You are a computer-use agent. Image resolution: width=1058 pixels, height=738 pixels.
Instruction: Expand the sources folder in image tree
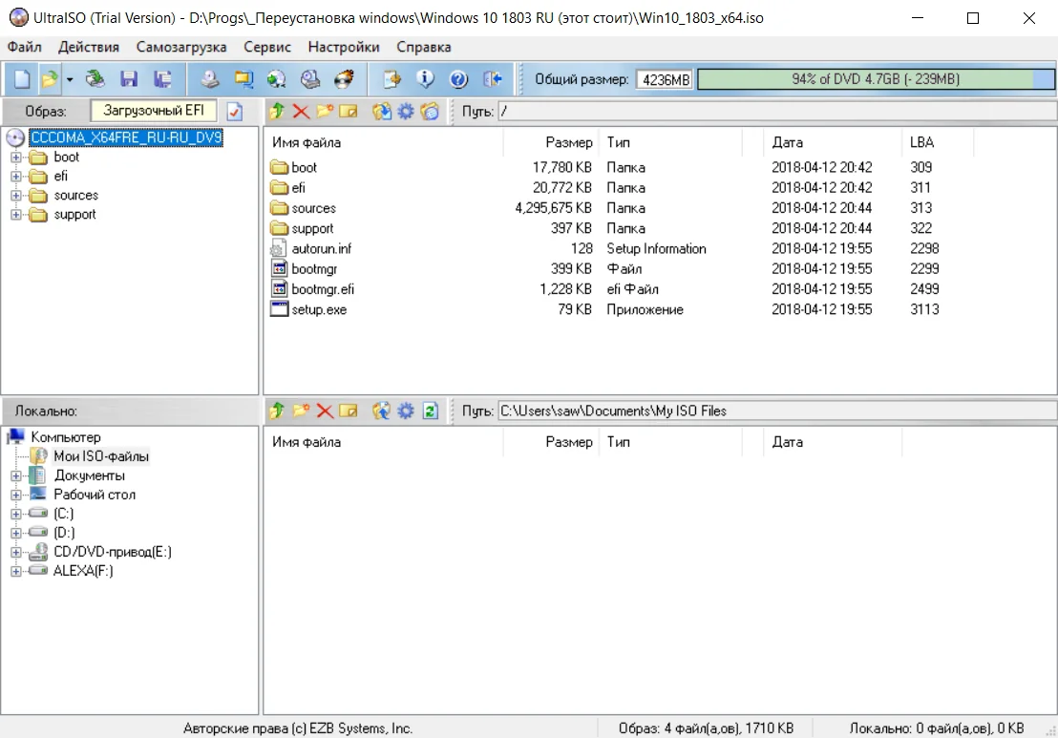[15, 196]
